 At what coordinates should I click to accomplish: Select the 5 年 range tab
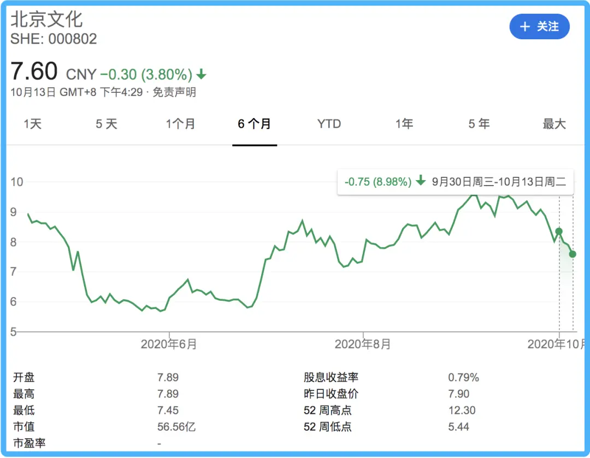tap(479, 124)
